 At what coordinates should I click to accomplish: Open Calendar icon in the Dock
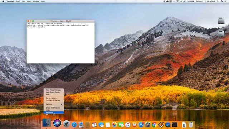[94, 125]
